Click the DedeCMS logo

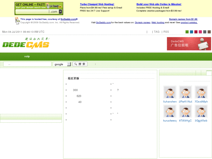coord(26,43)
